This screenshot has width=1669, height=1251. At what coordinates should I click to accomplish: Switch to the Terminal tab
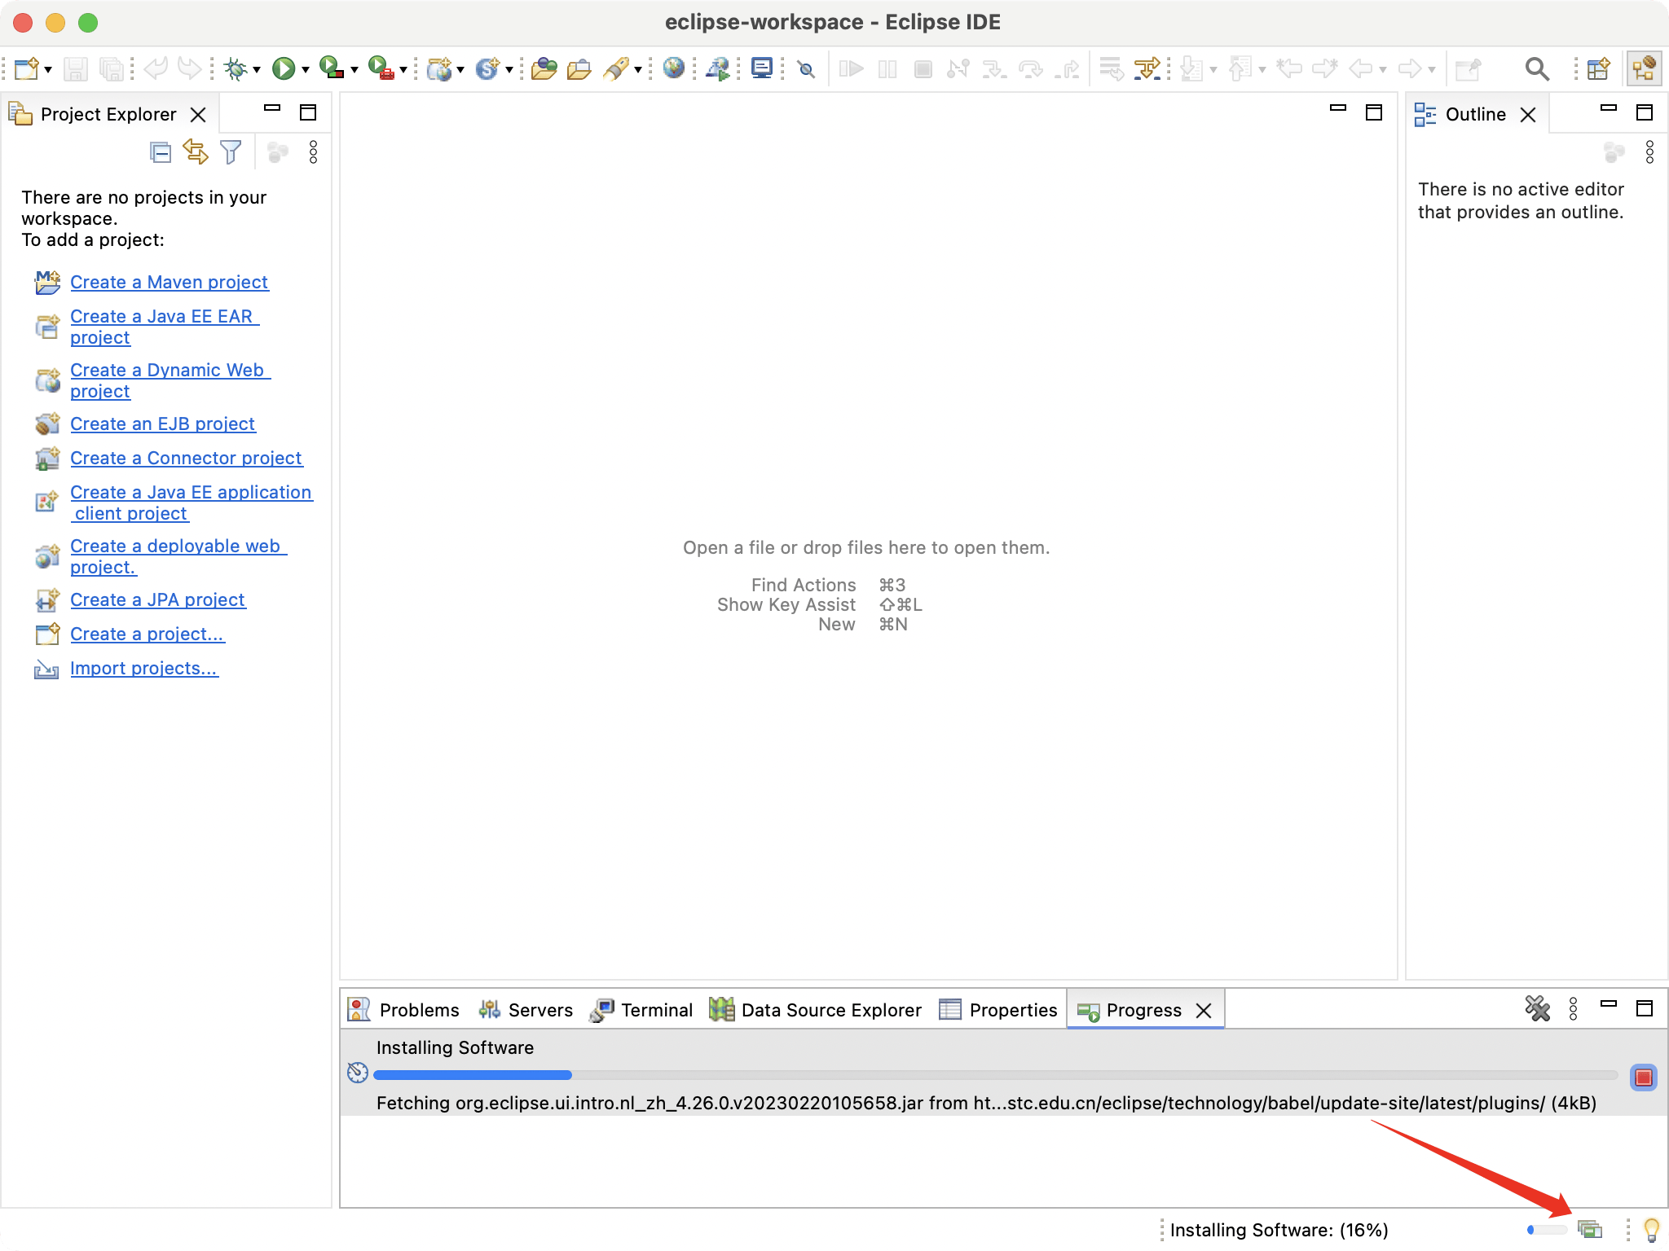[x=641, y=1010]
